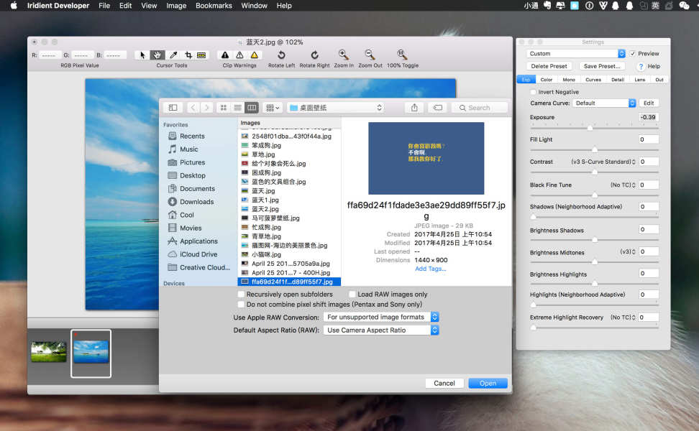699x431 pixels.
Task: Click the Search field in file dialog
Action: [480, 108]
